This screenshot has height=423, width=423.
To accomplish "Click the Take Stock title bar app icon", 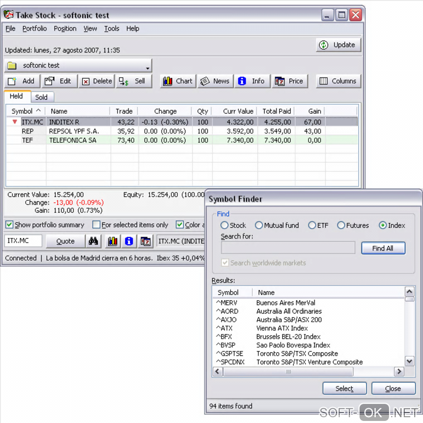I will (9, 15).
